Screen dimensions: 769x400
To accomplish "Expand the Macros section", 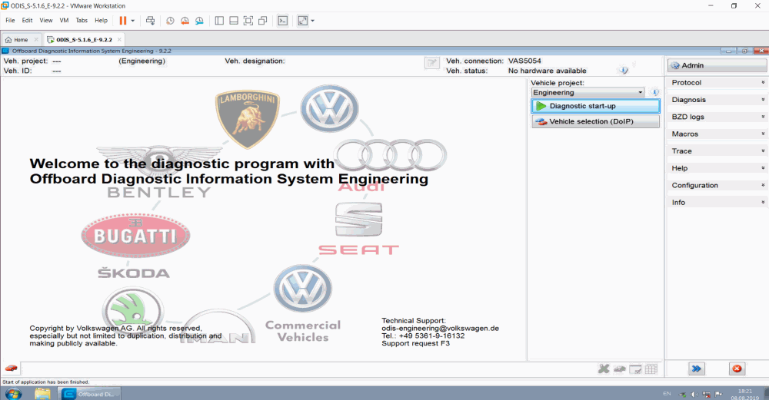I will tap(717, 134).
